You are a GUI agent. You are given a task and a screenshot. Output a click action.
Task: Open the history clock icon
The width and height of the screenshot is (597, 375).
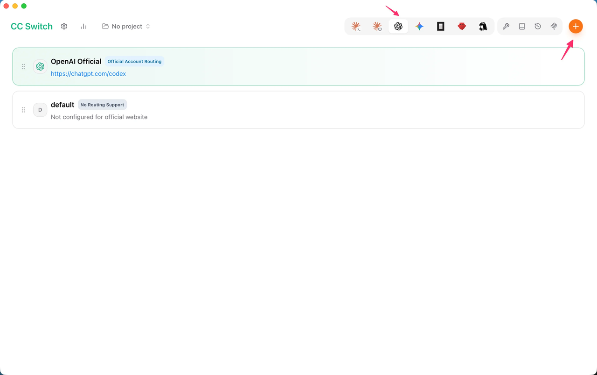pos(538,27)
